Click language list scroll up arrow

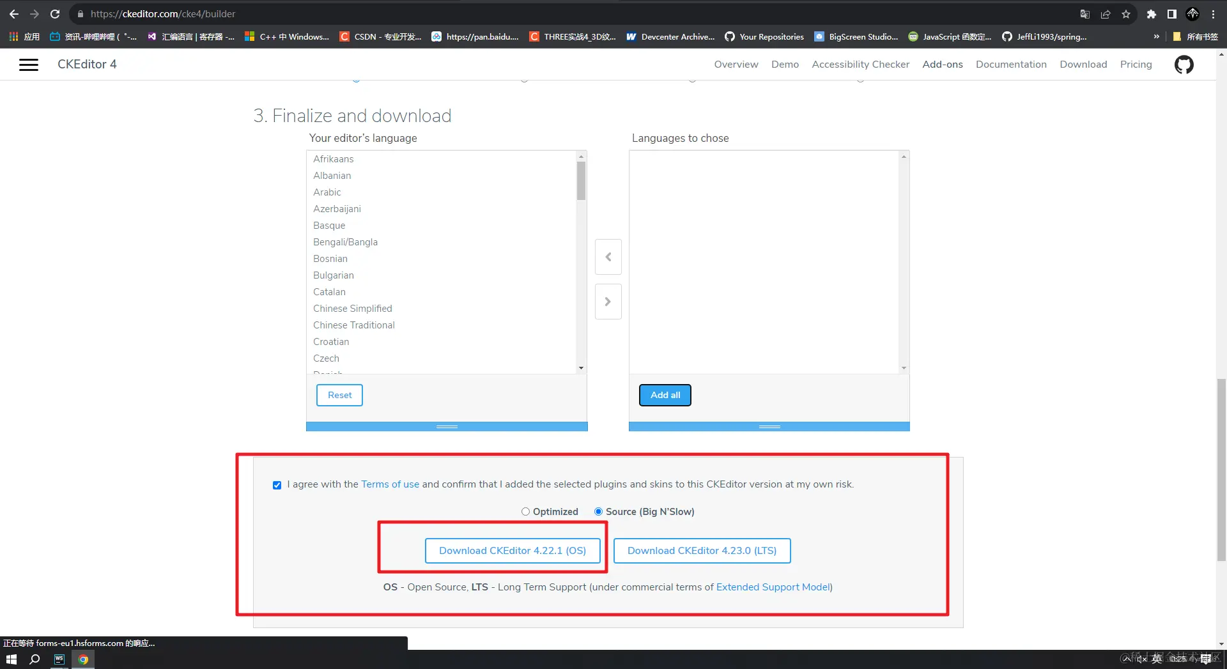(581, 157)
